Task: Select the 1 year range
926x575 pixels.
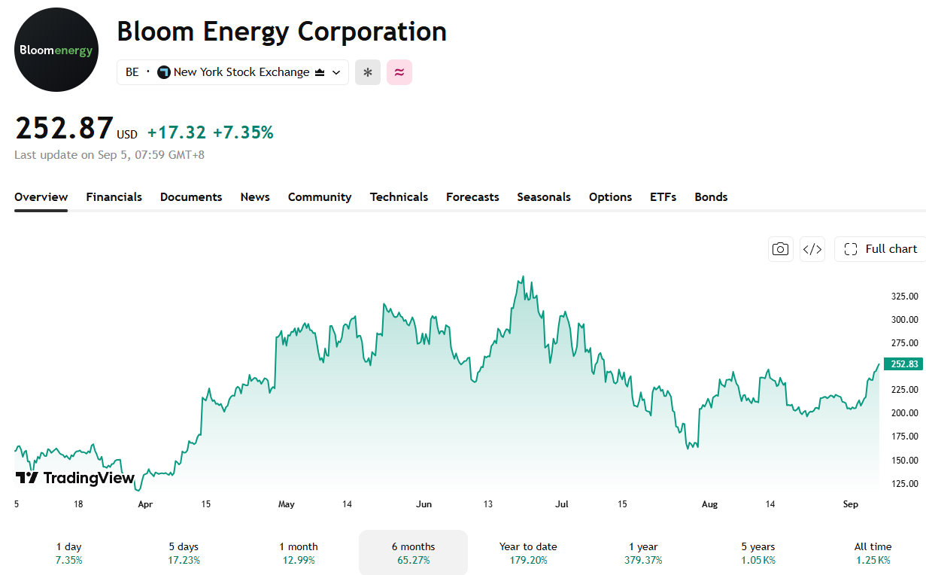Action: [x=643, y=553]
